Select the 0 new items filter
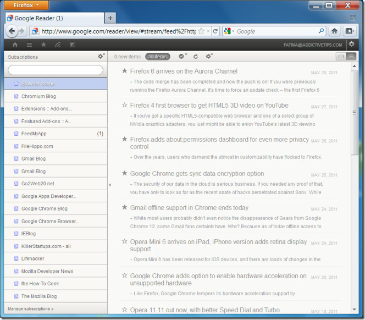365x320 pixels. [128, 57]
